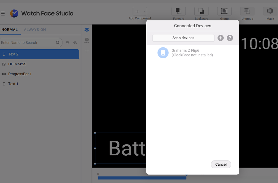Open the add device plus button in Connected Devices
Screen dimensions: 278x183
220,38
